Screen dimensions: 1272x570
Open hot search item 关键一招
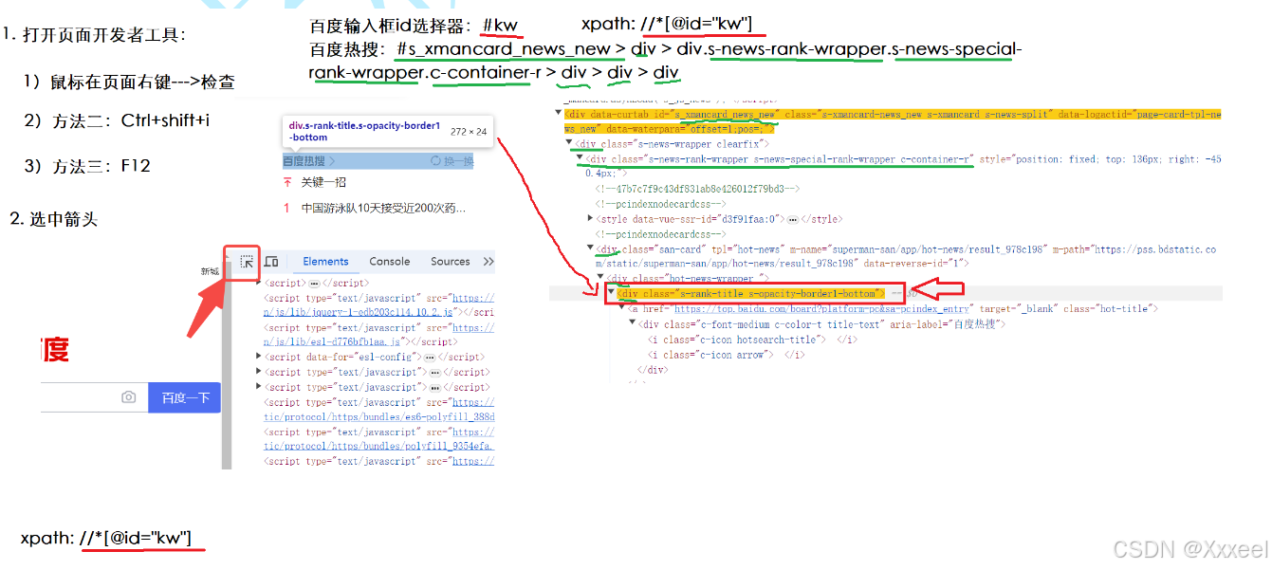[x=323, y=182]
